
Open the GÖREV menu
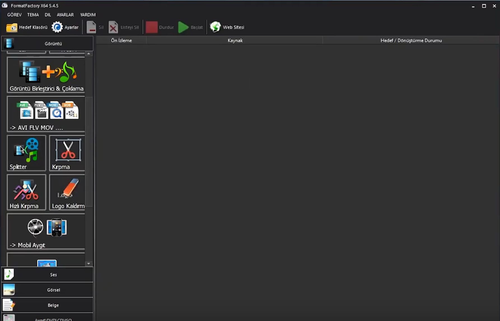[x=14, y=15]
